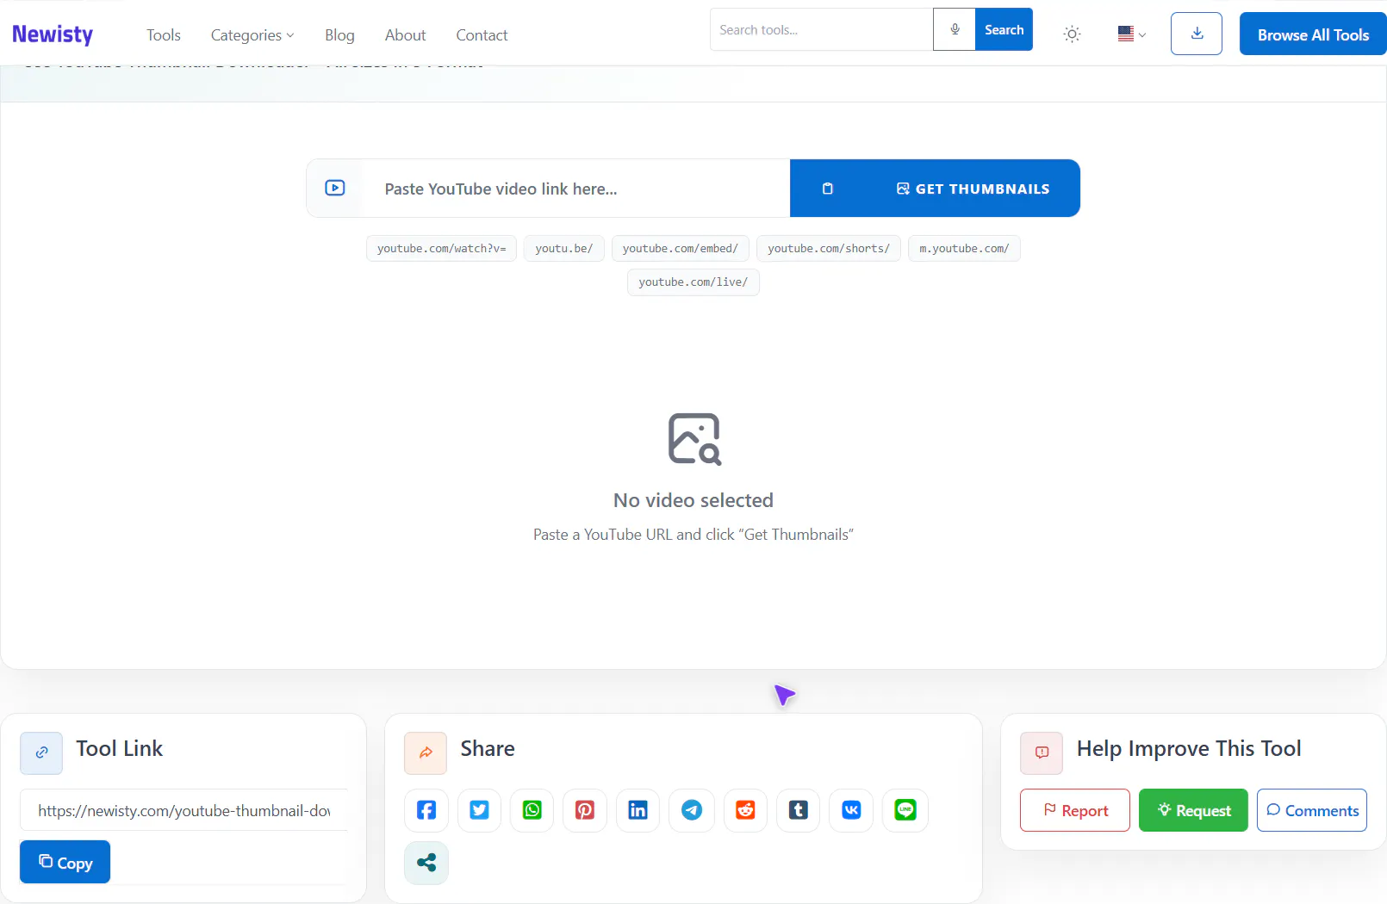Click the youtube.com/live/ format chip
The height and width of the screenshot is (904, 1387).
(x=693, y=282)
